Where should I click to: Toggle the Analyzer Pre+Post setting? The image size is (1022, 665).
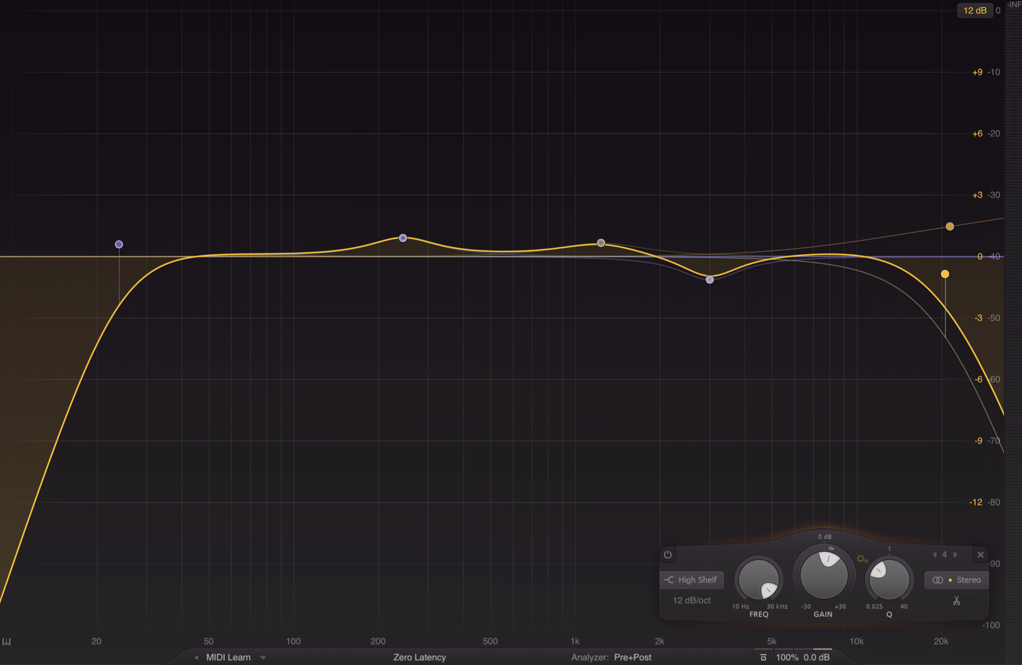(632, 657)
